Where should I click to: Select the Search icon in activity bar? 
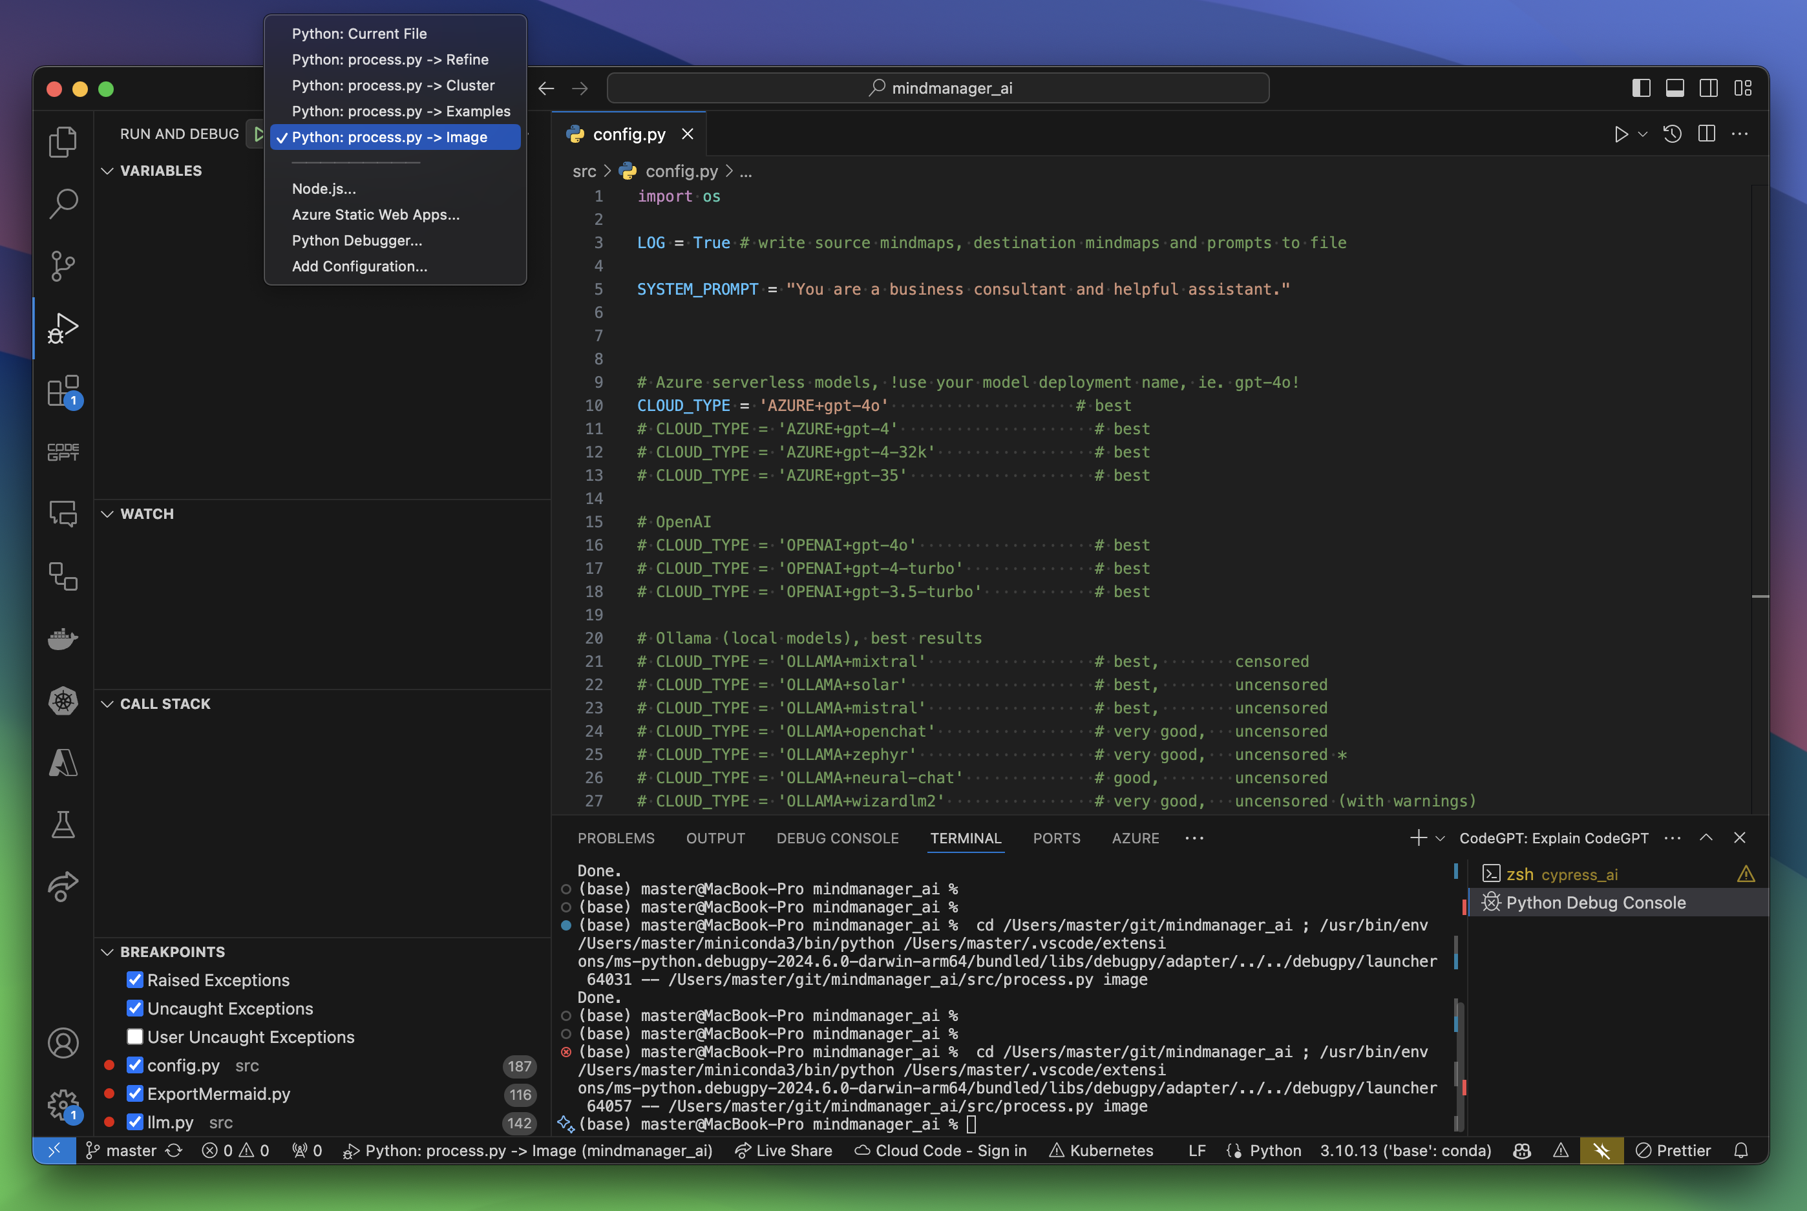(x=61, y=200)
